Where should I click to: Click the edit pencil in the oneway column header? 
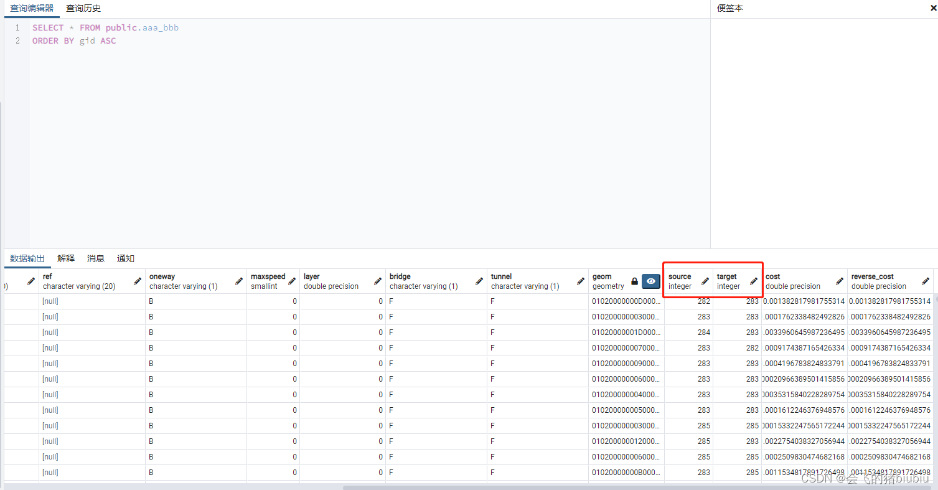coord(238,281)
